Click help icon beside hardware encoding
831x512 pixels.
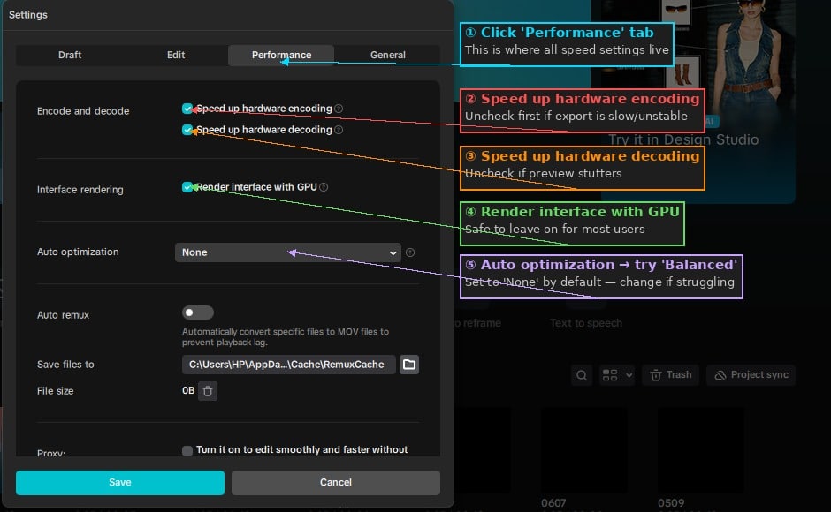pos(339,109)
